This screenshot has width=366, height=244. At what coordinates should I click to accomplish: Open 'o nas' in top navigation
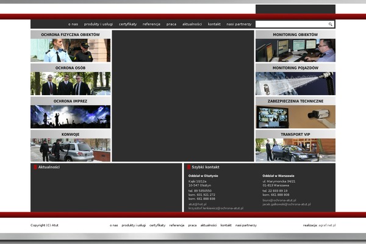point(73,24)
